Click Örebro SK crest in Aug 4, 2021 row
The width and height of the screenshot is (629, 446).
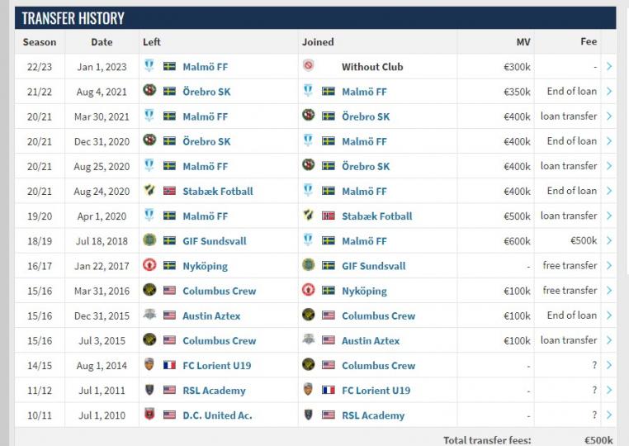coord(149,91)
